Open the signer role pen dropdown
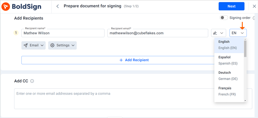This screenshot has height=118, width=258. [218, 33]
